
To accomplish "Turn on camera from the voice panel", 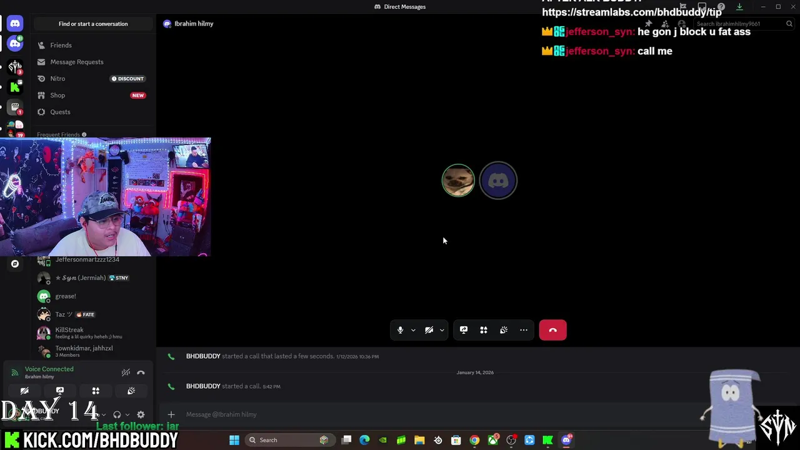I will (24, 391).
